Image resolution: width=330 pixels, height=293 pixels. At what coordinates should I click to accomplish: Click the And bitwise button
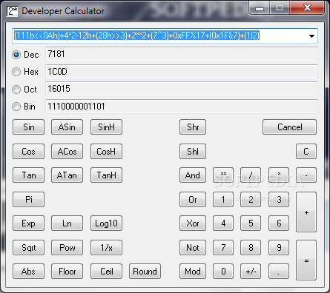193,175
